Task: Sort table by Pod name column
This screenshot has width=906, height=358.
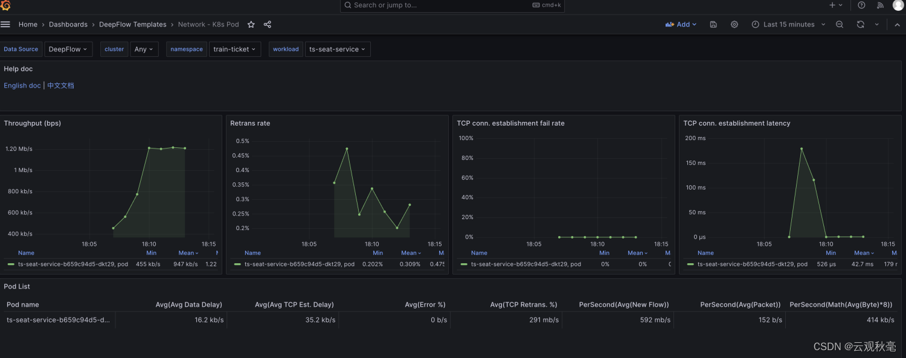Action: (23, 305)
